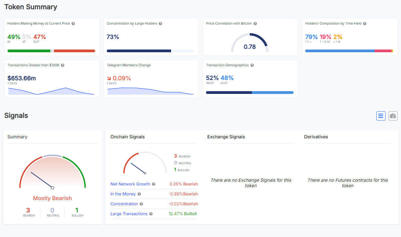Click help icon beside Price Correlation with Bitcoin

pos(255,24)
